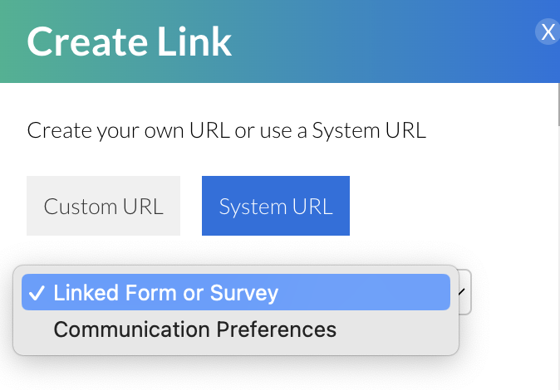Click the X icon in the dialog header
The width and height of the screenshot is (560, 390).
[548, 32]
